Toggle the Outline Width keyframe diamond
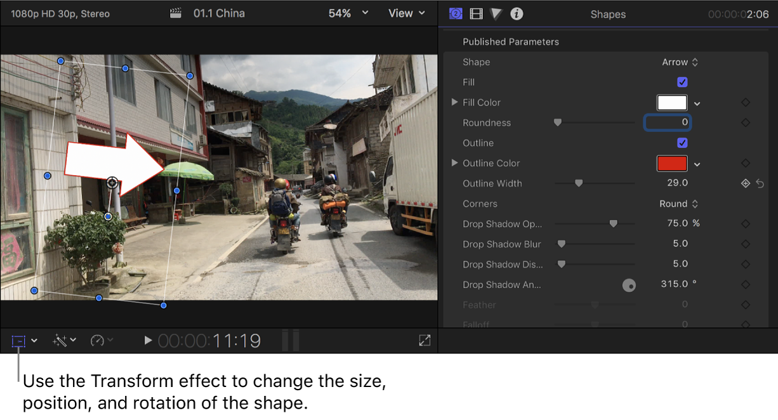The width and height of the screenshot is (778, 420). [x=746, y=183]
